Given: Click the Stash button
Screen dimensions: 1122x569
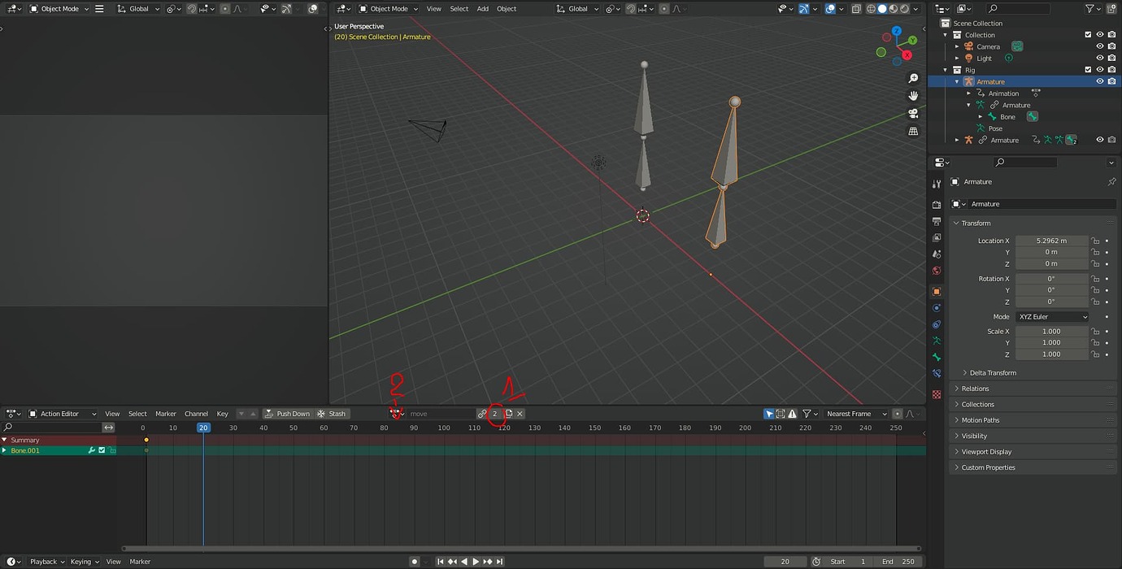Looking at the screenshot, I should point(332,414).
